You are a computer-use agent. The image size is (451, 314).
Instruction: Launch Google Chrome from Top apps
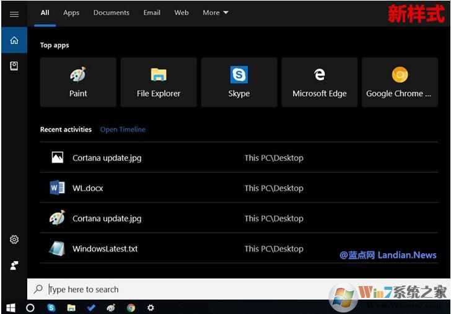pos(400,83)
